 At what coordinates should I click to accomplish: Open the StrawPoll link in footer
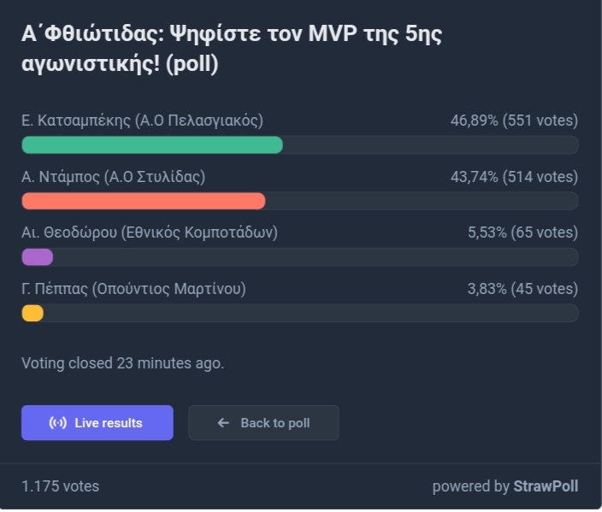click(x=546, y=486)
